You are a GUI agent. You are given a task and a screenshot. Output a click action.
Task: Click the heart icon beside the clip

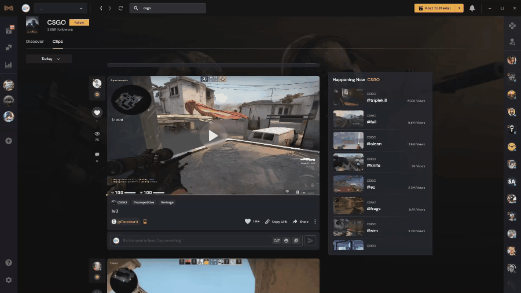click(97, 112)
